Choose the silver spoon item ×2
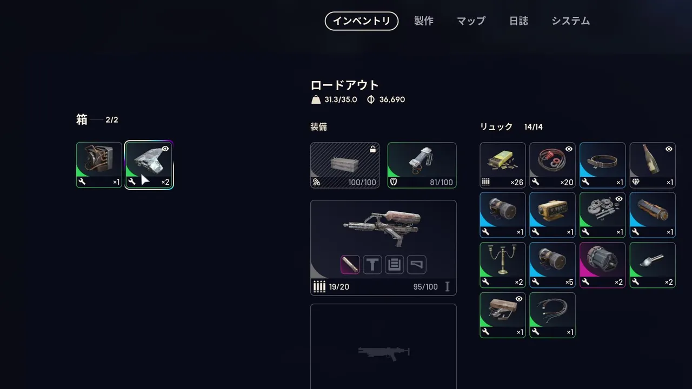 (653, 265)
